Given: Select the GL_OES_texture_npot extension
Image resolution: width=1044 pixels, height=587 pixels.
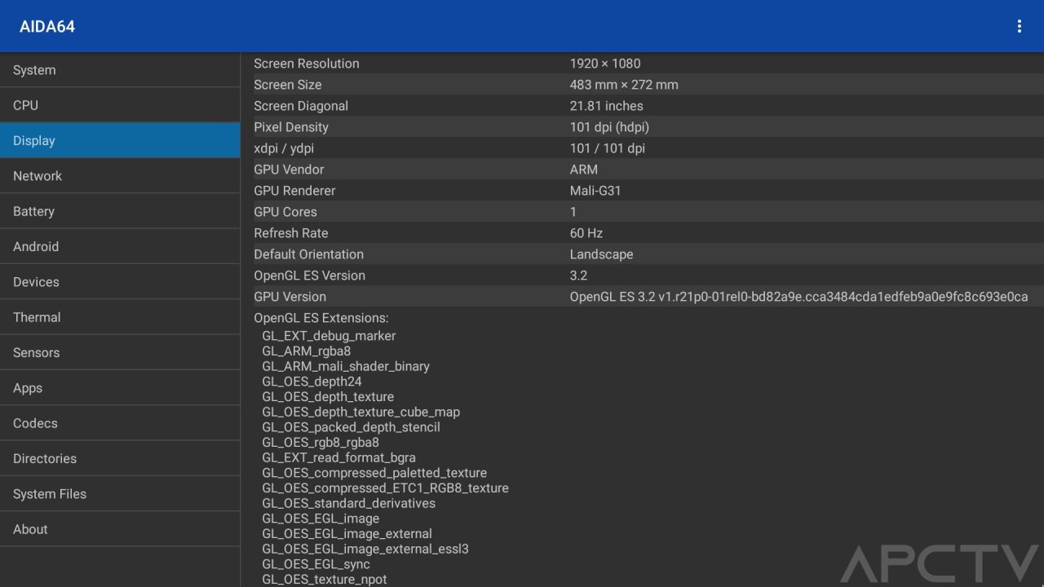Looking at the screenshot, I should 325,580.
